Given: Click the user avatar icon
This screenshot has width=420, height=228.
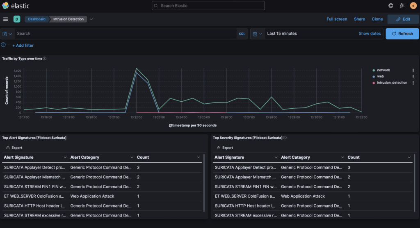Looking at the screenshot, I should [413, 6].
